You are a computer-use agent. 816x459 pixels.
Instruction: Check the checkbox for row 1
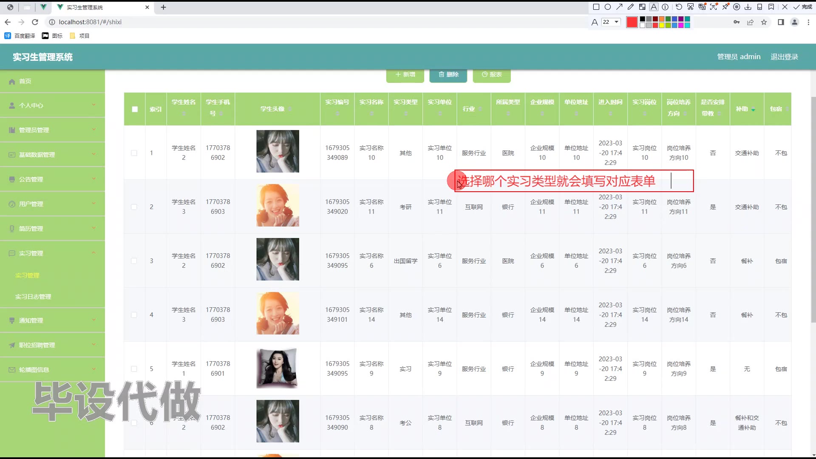(x=134, y=153)
